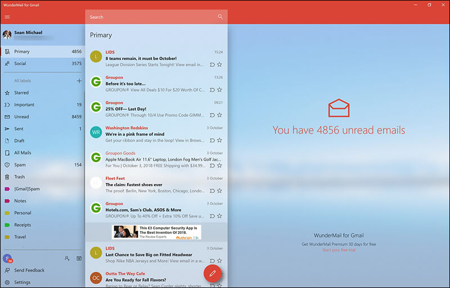Click the Trash bin icon in sidebar
The width and height of the screenshot is (450, 288).
[x=7, y=177]
